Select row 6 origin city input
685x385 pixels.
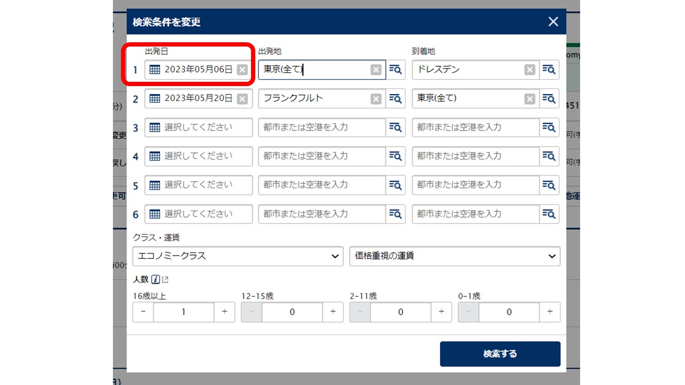click(322, 214)
